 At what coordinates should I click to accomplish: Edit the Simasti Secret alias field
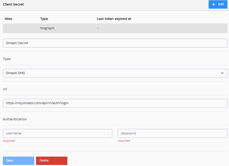pos(115,43)
